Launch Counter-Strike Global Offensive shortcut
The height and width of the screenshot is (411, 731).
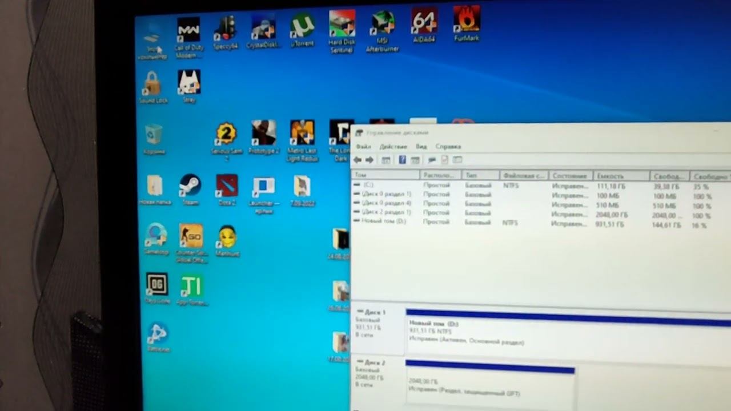click(x=190, y=243)
